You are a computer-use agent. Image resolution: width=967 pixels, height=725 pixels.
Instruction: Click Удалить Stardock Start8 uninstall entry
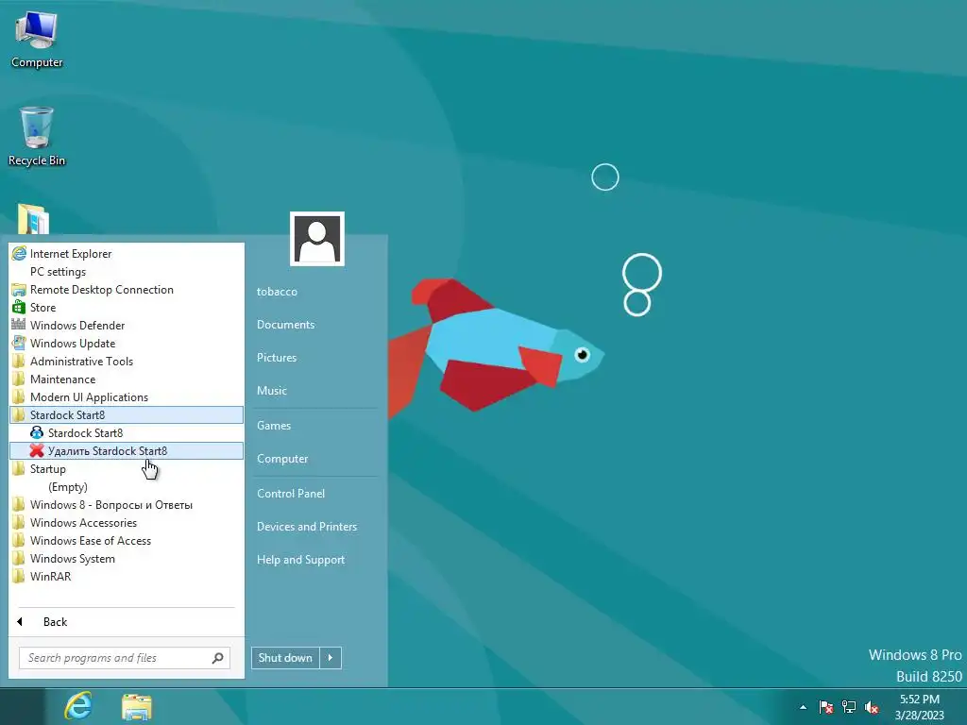point(127,450)
